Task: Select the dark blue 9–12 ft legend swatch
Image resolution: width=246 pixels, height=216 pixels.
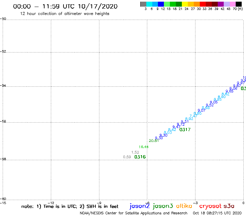Action: (161, 4)
